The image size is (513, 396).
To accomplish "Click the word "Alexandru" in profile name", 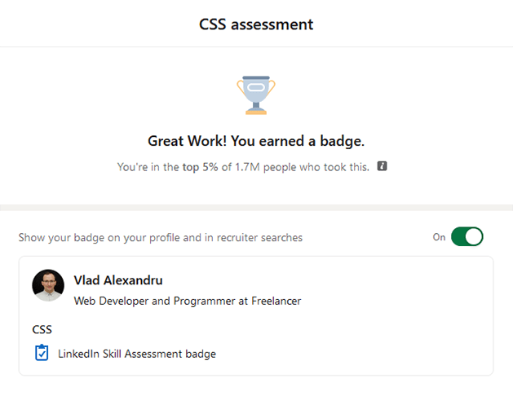I will (x=133, y=280).
